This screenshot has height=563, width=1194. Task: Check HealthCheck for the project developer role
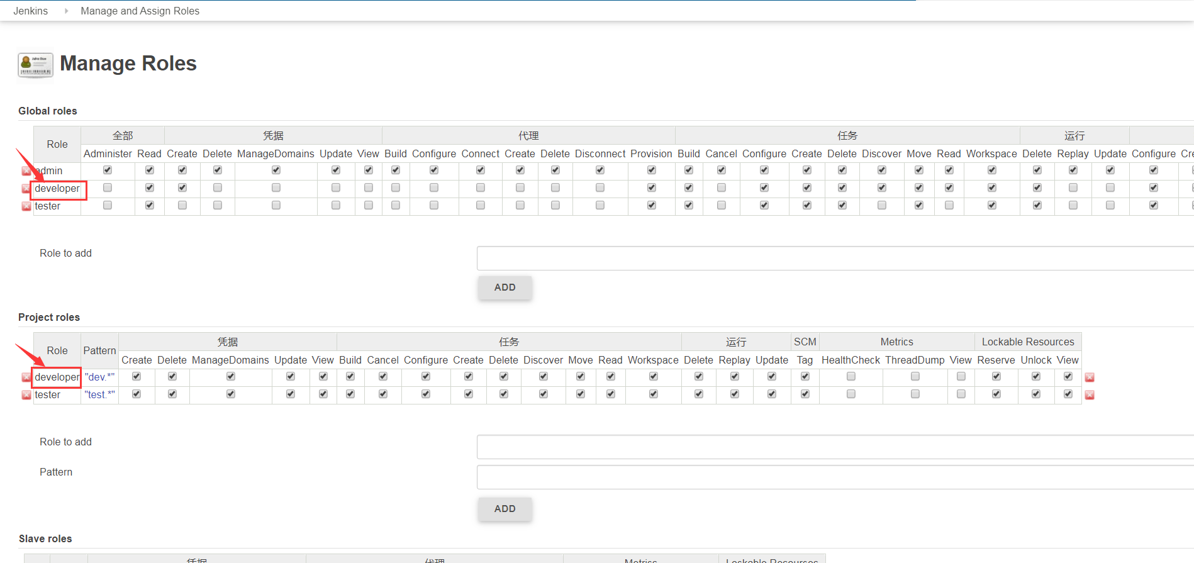tap(851, 376)
